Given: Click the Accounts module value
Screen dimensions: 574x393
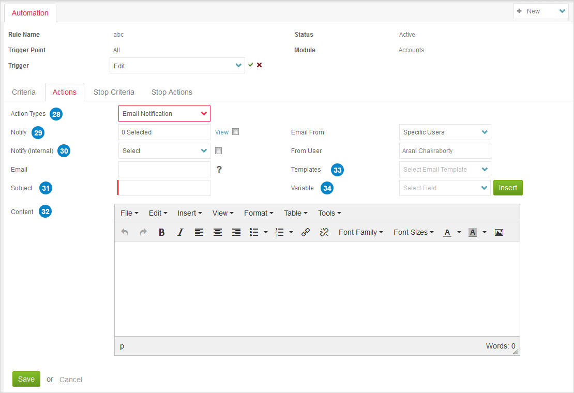Looking at the screenshot, I should click(412, 50).
